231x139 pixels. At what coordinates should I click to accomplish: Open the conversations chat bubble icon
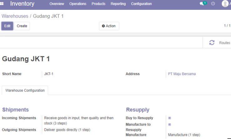202,4
